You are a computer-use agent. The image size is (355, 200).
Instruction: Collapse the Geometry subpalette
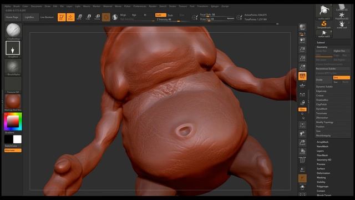coord(322,47)
